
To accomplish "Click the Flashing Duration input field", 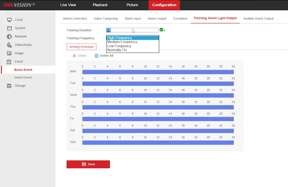I will click(x=132, y=30).
